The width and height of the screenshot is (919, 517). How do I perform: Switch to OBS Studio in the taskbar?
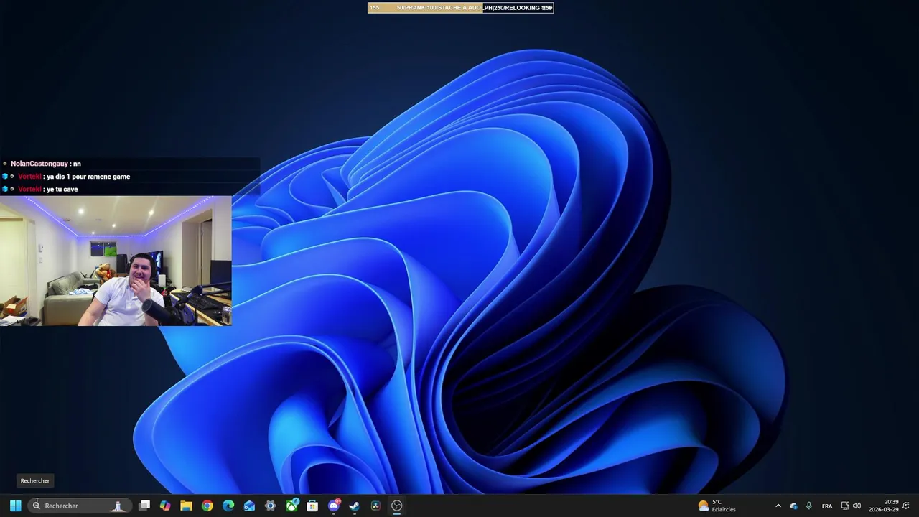click(396, 506)
